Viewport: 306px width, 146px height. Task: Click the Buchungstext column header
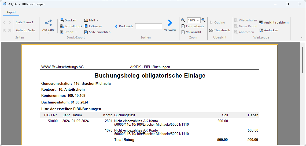(125, 115)
